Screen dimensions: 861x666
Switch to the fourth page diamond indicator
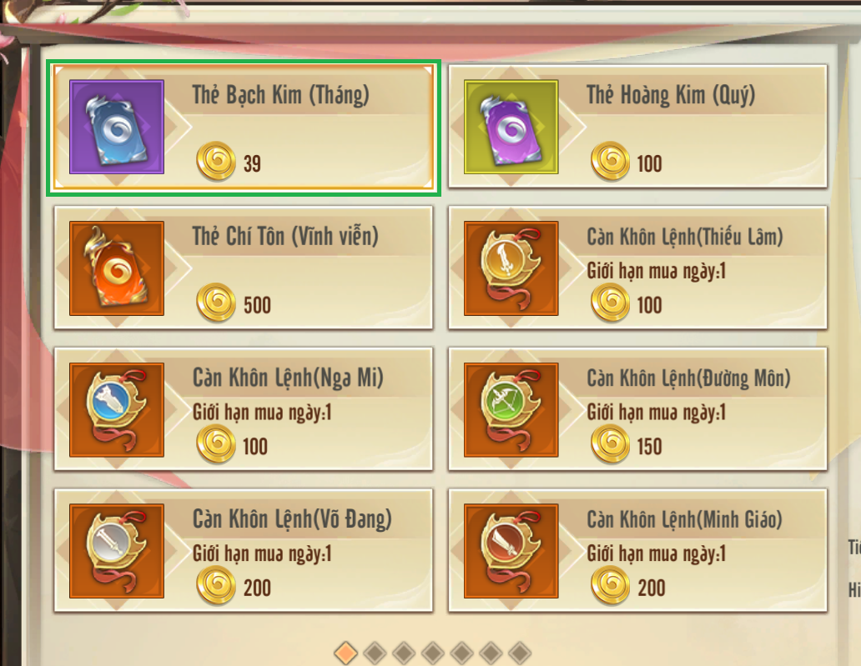point(433,653)
